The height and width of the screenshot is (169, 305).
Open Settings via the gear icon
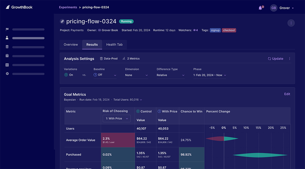pyautogui.click(x=7, y=74)
